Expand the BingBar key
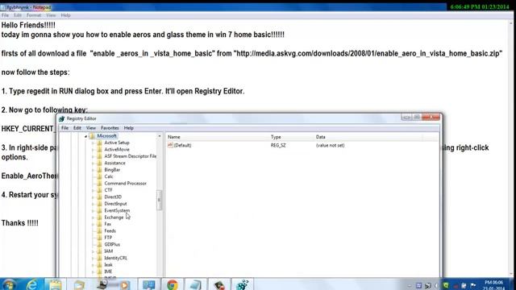The height and width of the screenshot is (290, 516). pos(94,170)
